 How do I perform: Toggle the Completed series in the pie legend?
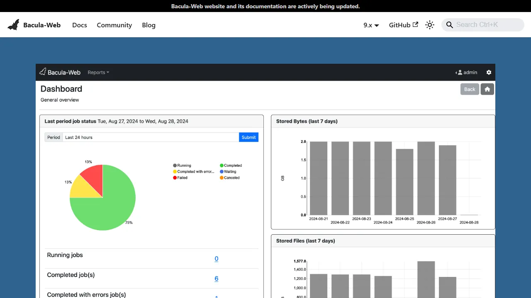click(x=231, y=165)
